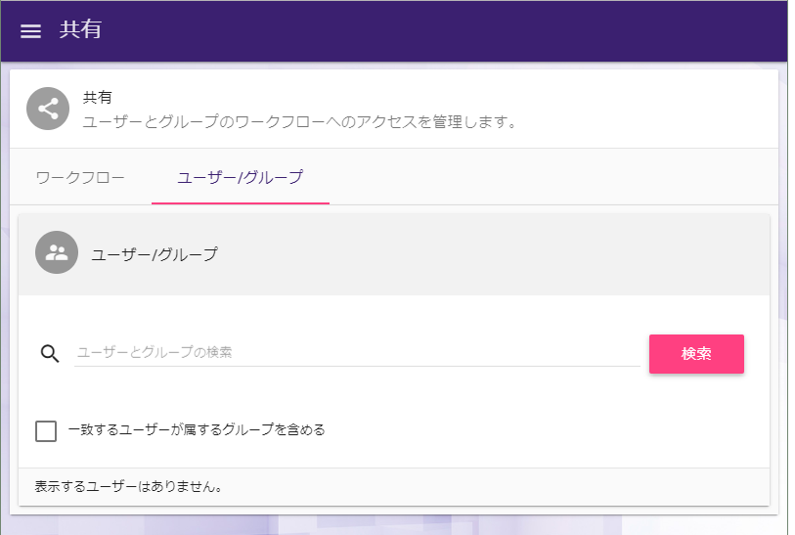This screenshot has height=535, width=795.
Task: Click the 一致するユーザーが属するグループを含める label text
Action: (x=197, y=429)
